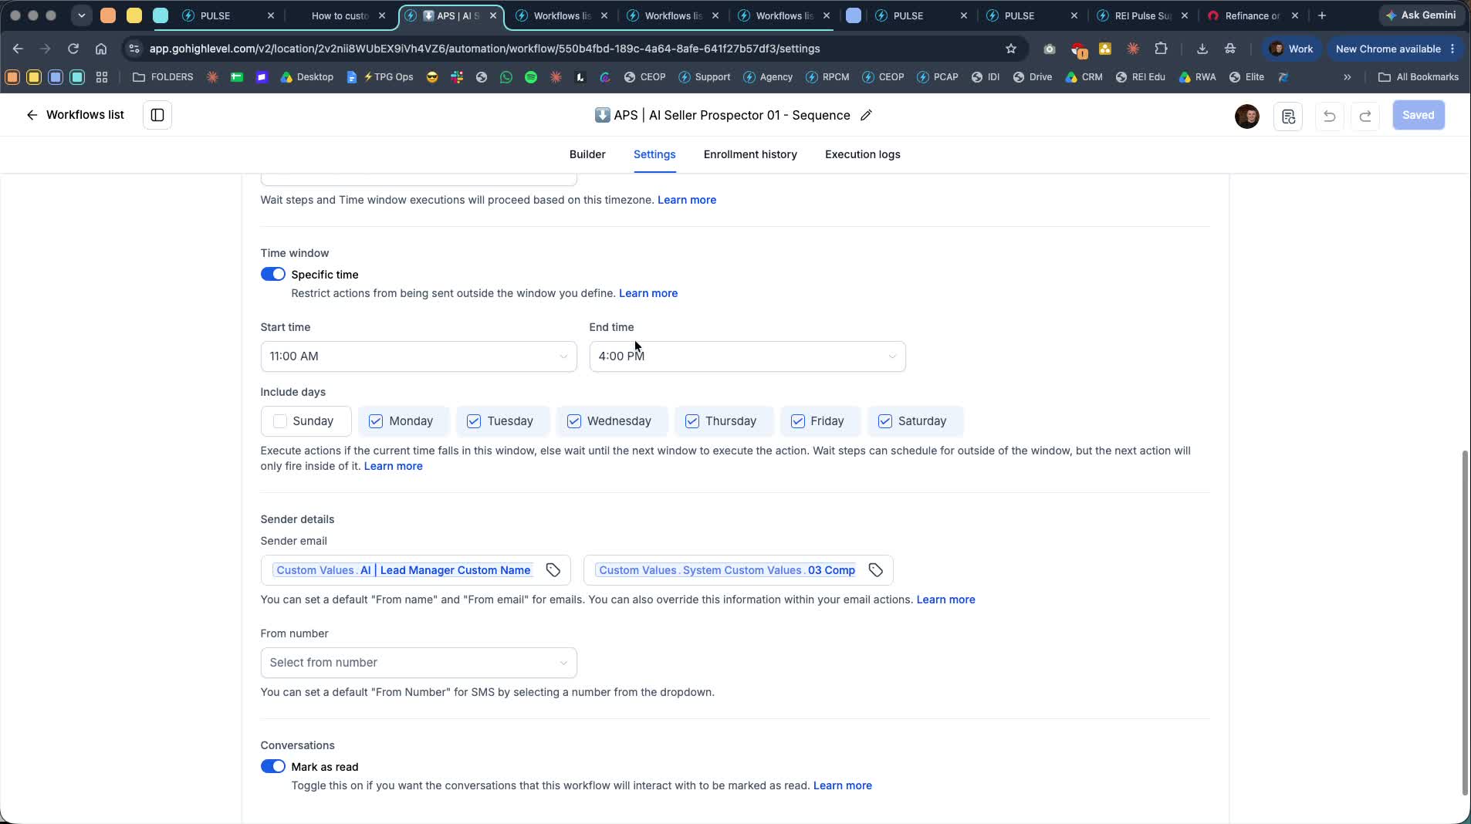Viewport: 1471px width, 824px height.
Task: Undo the last change
Action: (x=1329, y=116)
